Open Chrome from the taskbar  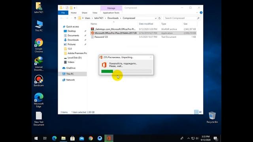(91, 138)
